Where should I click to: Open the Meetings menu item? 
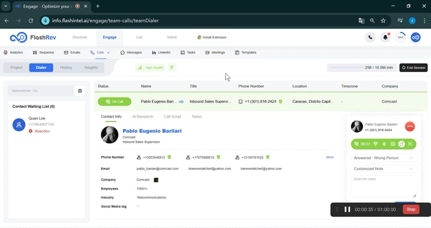pos(215,53)
